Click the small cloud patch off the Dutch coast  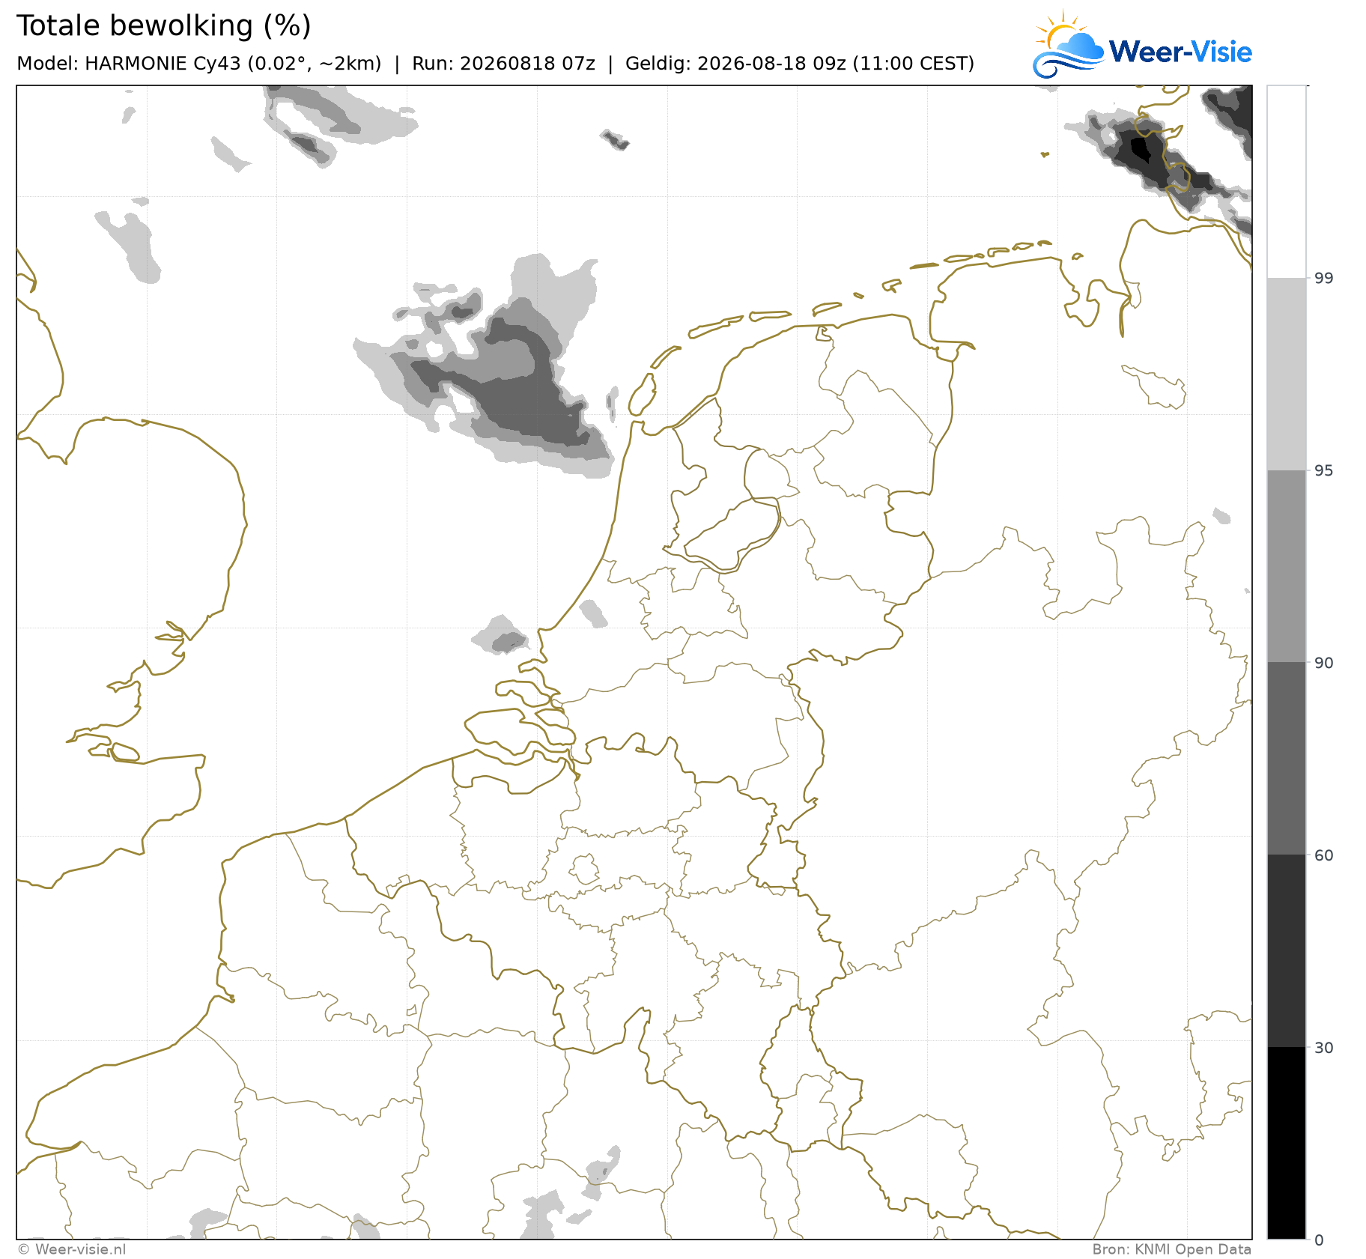[x=500, y=635]
